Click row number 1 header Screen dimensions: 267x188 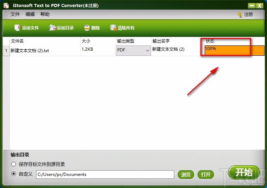pos(6,51)
